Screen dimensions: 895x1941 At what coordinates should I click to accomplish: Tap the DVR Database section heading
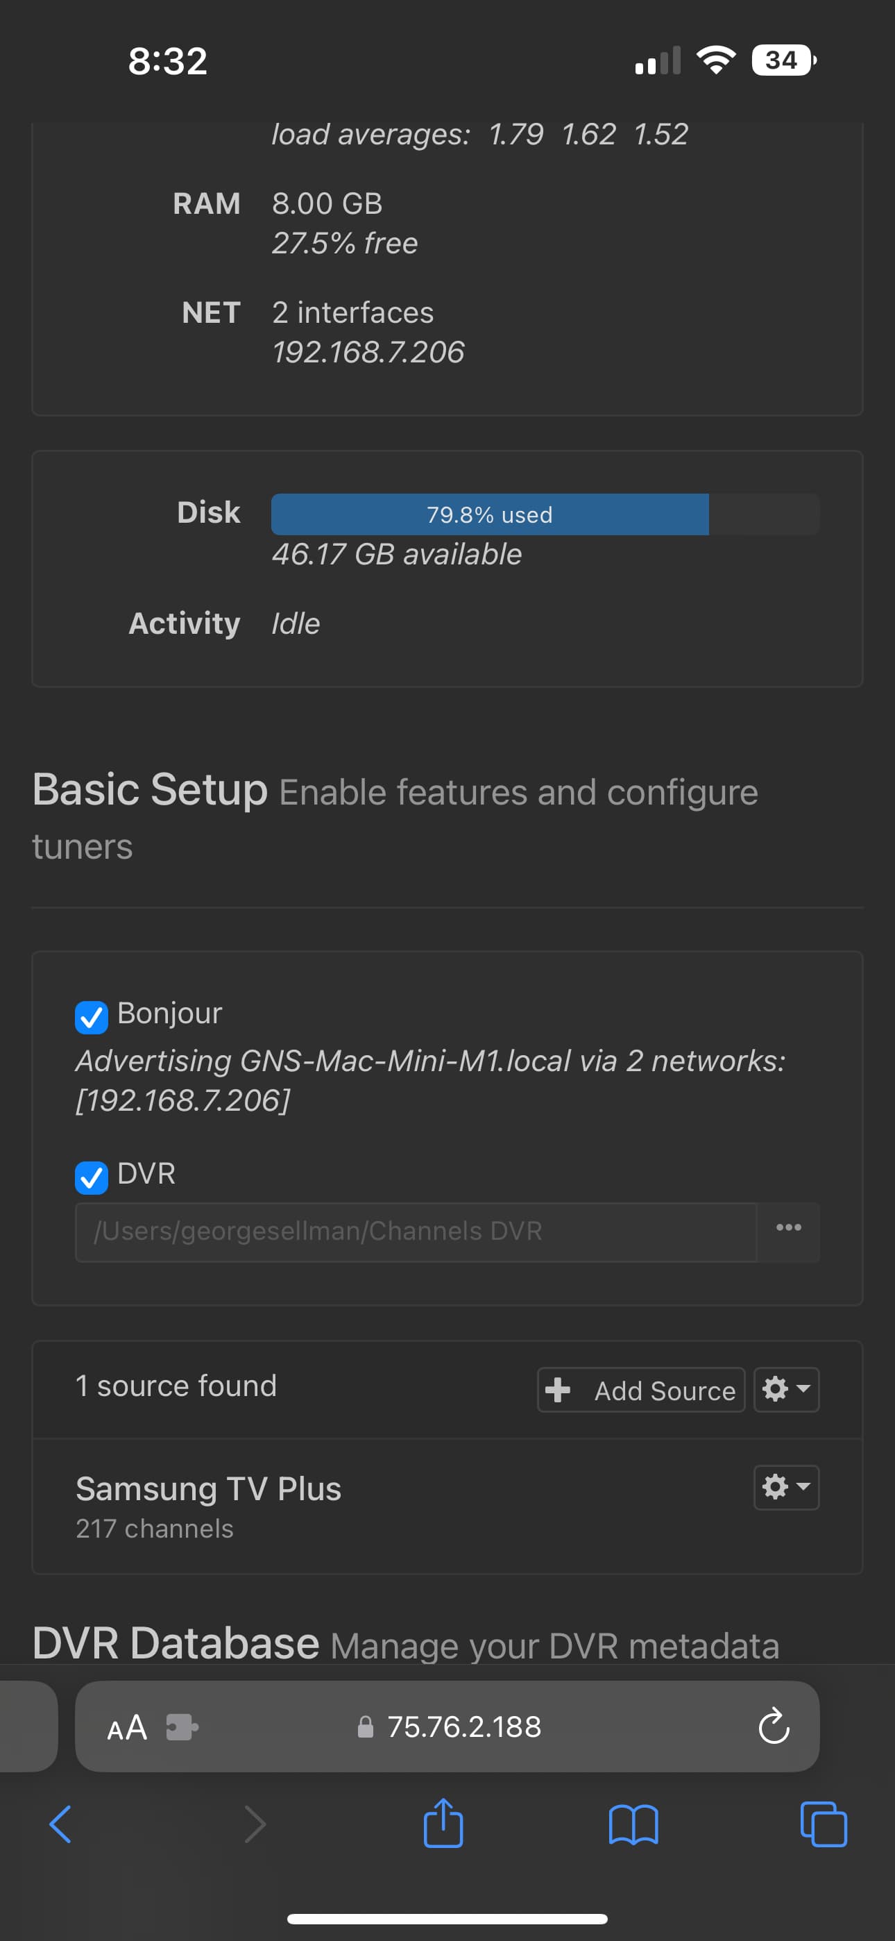[176, 1642]
